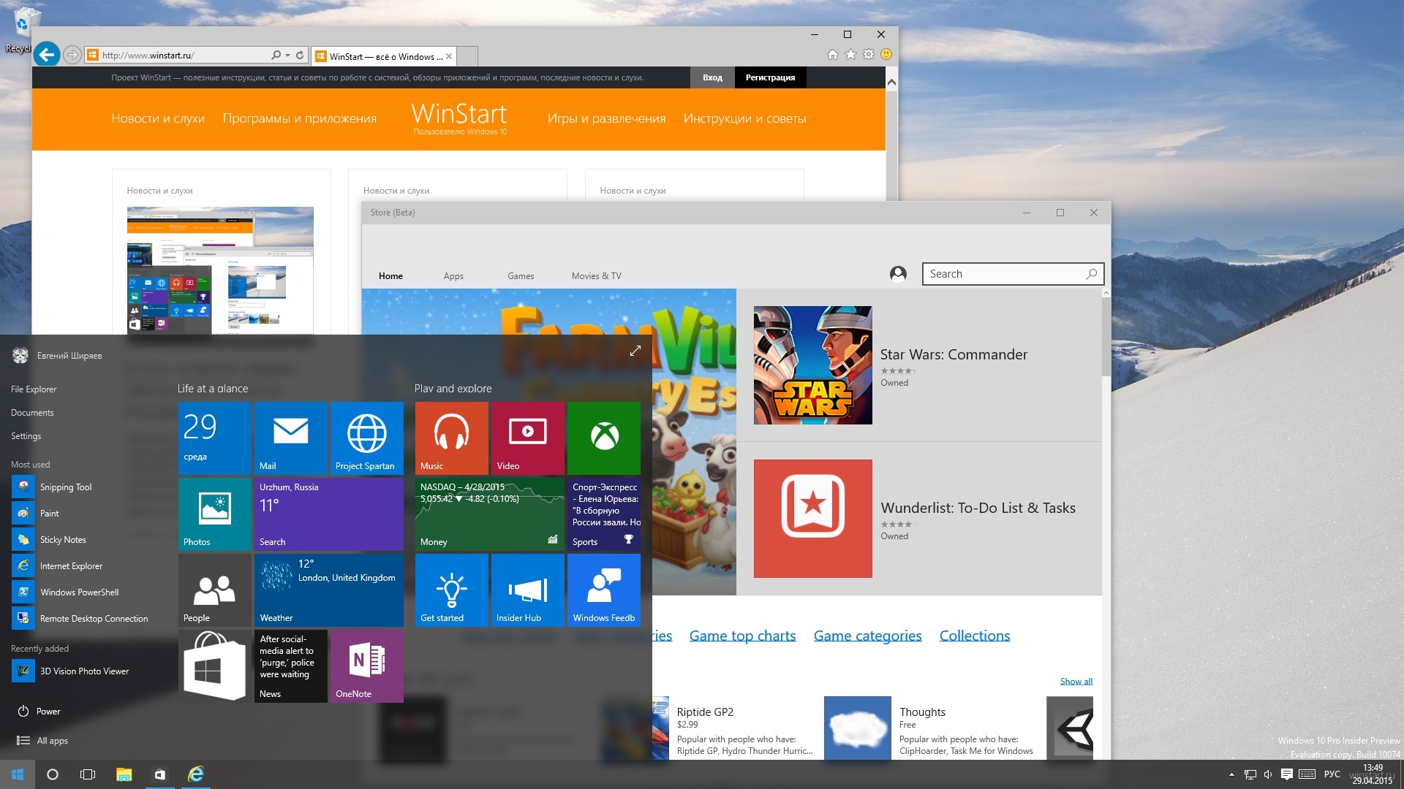1404x789 pixels.
Task: Click the Регистрация button
Action: pos(770,77)
